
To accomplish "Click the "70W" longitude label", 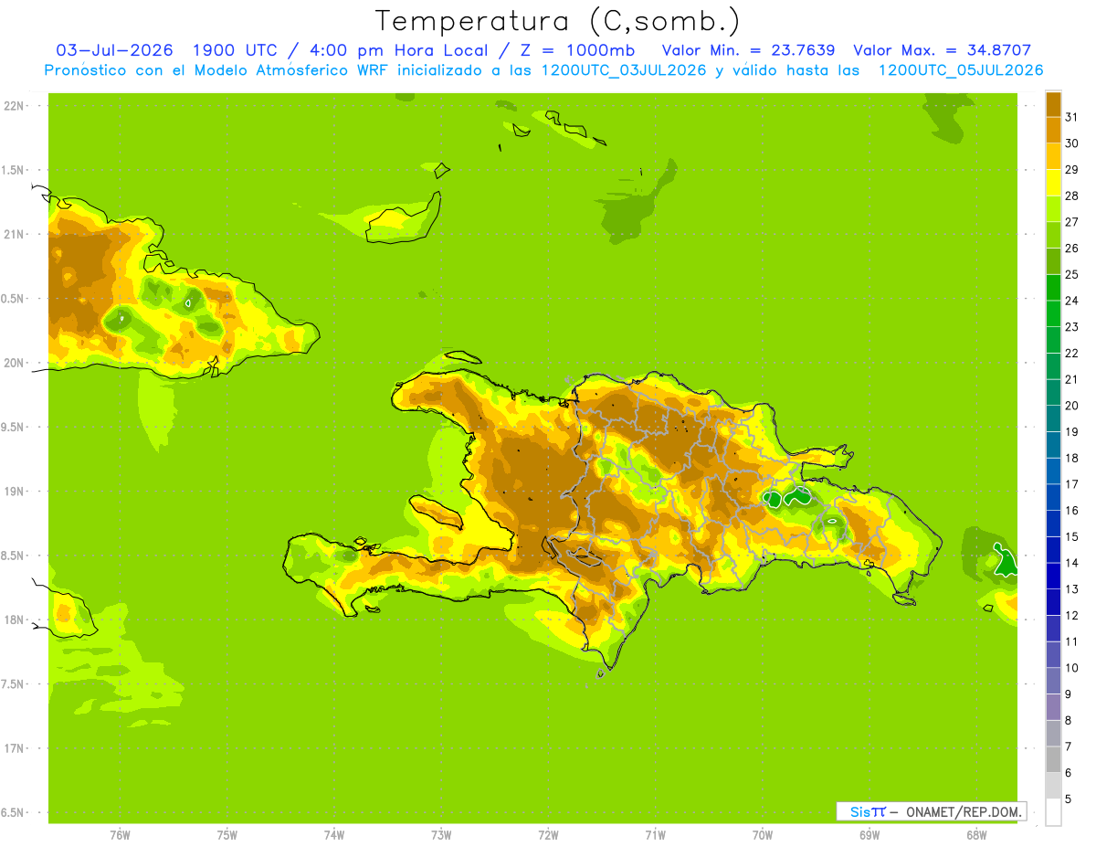I will tap(763, 835).
